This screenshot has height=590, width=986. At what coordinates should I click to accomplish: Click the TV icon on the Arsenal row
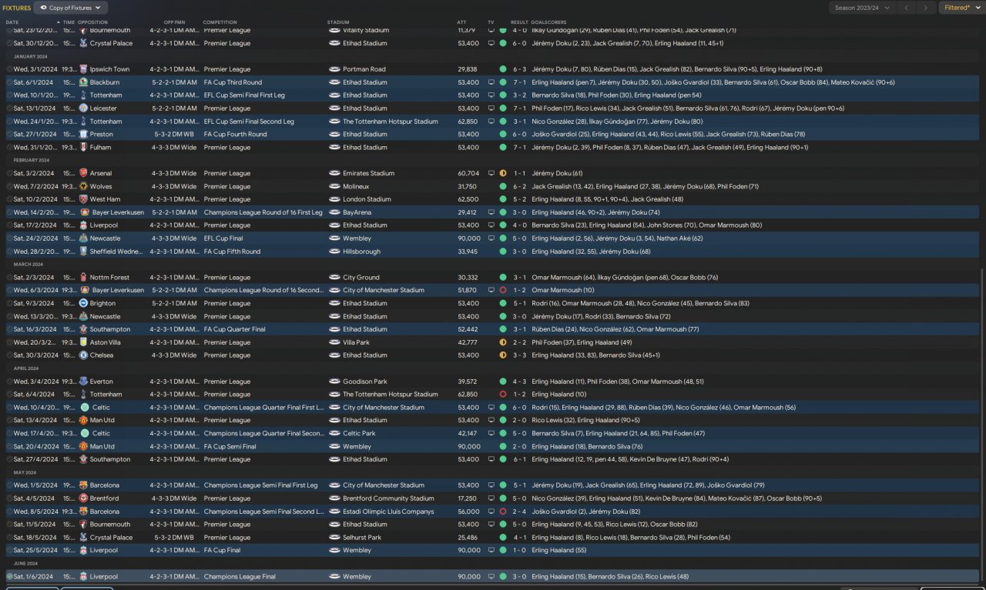(x=491, y=174)
